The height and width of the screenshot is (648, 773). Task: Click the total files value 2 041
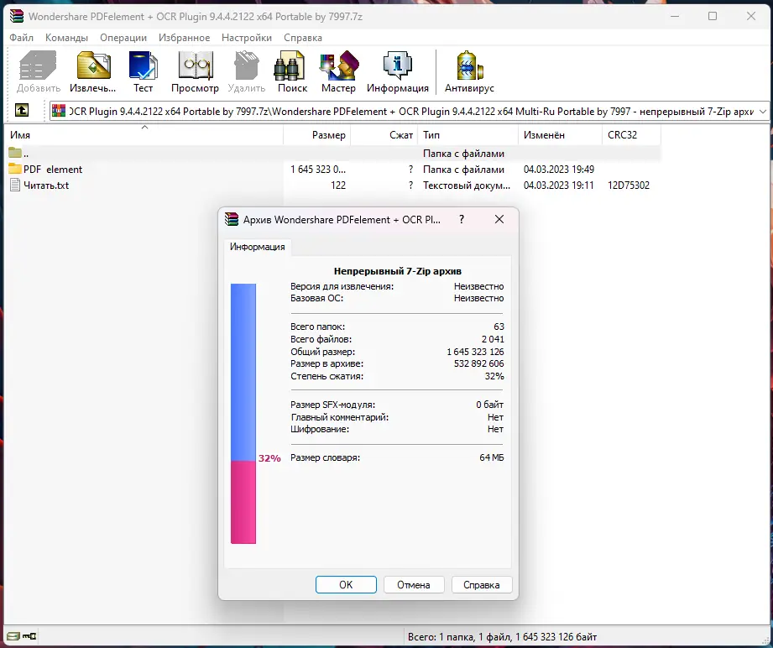493,339
